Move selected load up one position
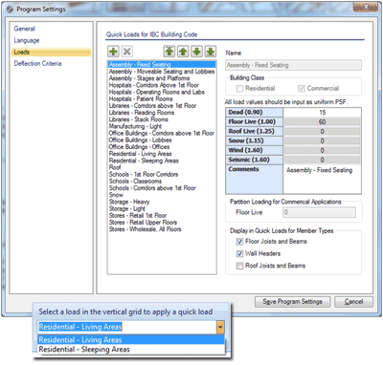This screenshot has width=383, height=365. pyautogui.click(x=183, y=52)
